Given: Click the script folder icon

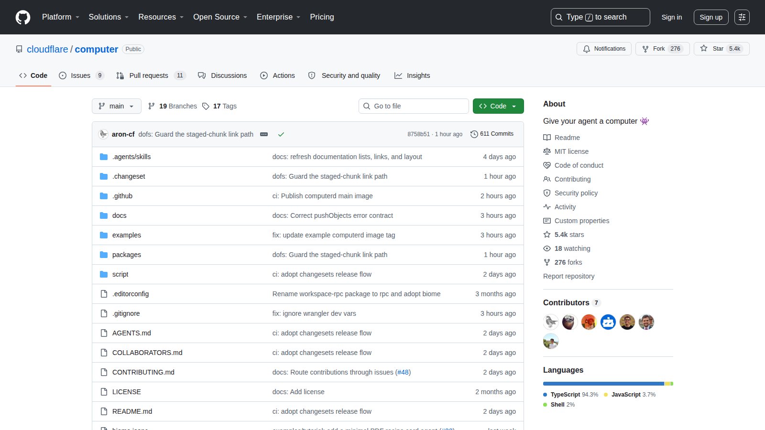Looking at the screenshot, I should point(104,274).
